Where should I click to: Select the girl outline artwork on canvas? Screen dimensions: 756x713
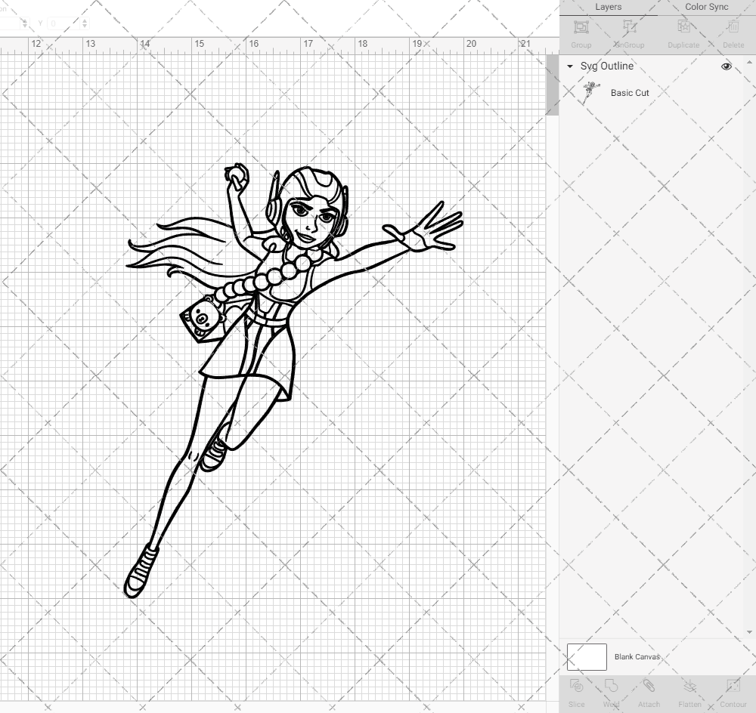click(x=294, y=381)
